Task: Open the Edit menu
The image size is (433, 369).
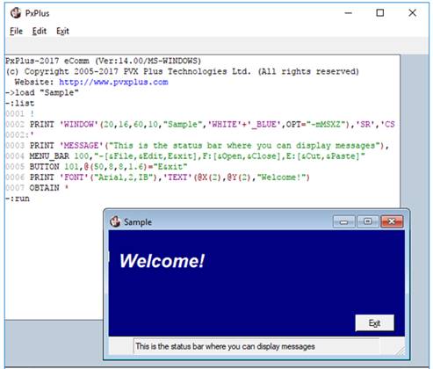Action: click(40, 31)
